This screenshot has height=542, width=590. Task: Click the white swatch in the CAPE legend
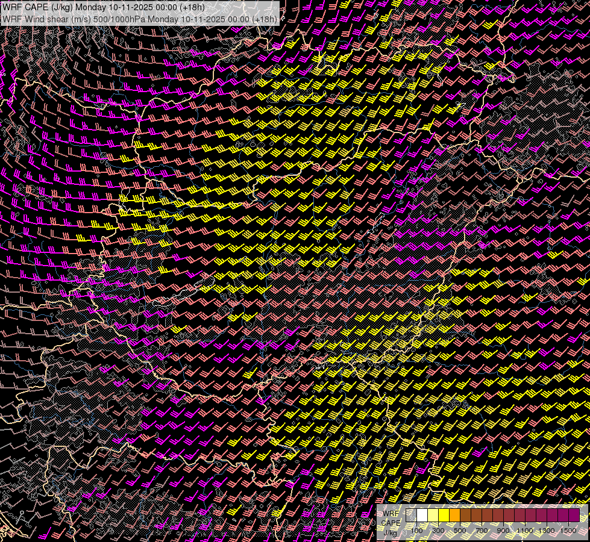422,516
